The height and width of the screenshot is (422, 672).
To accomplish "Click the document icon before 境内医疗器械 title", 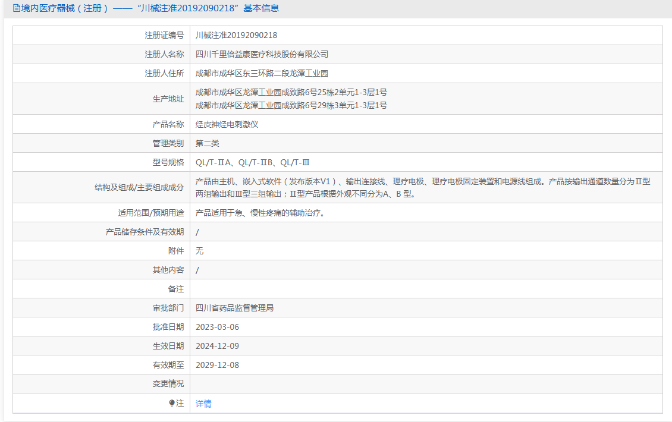I will (16, 8).
